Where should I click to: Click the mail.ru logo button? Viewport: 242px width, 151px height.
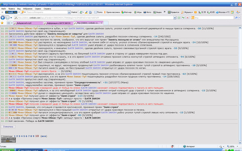(x=11, y=12)
